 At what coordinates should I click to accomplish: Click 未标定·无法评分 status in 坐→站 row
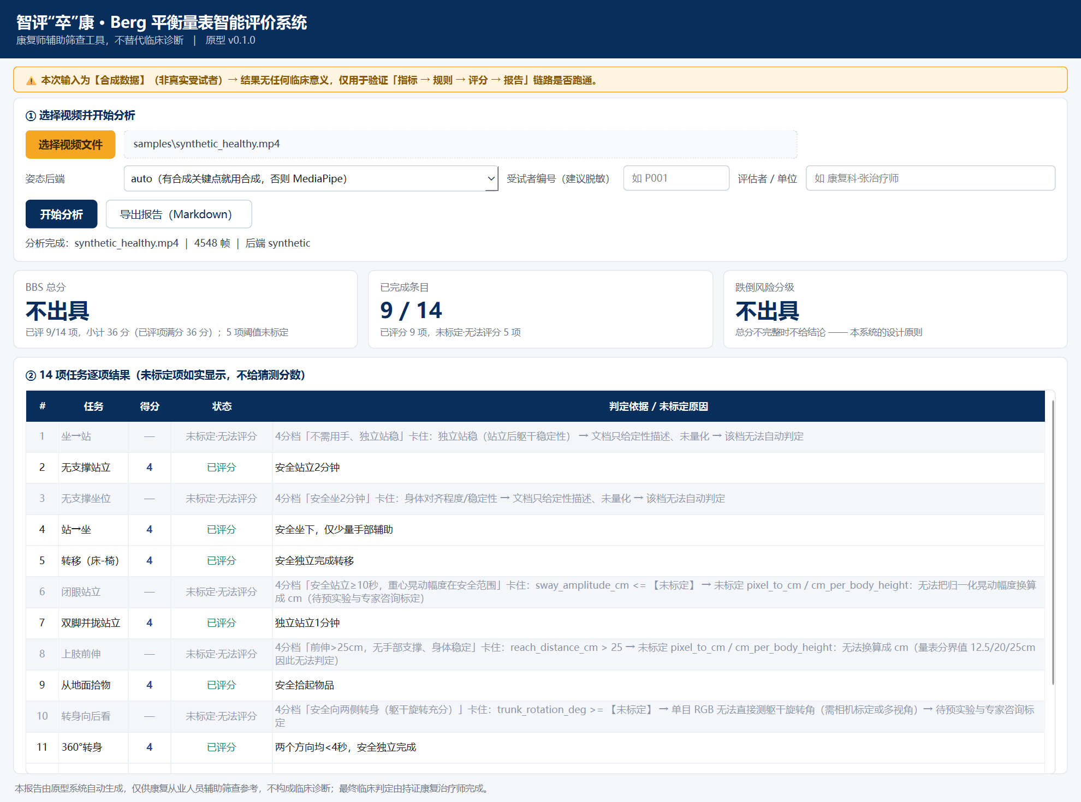click(x=222, y=436)
